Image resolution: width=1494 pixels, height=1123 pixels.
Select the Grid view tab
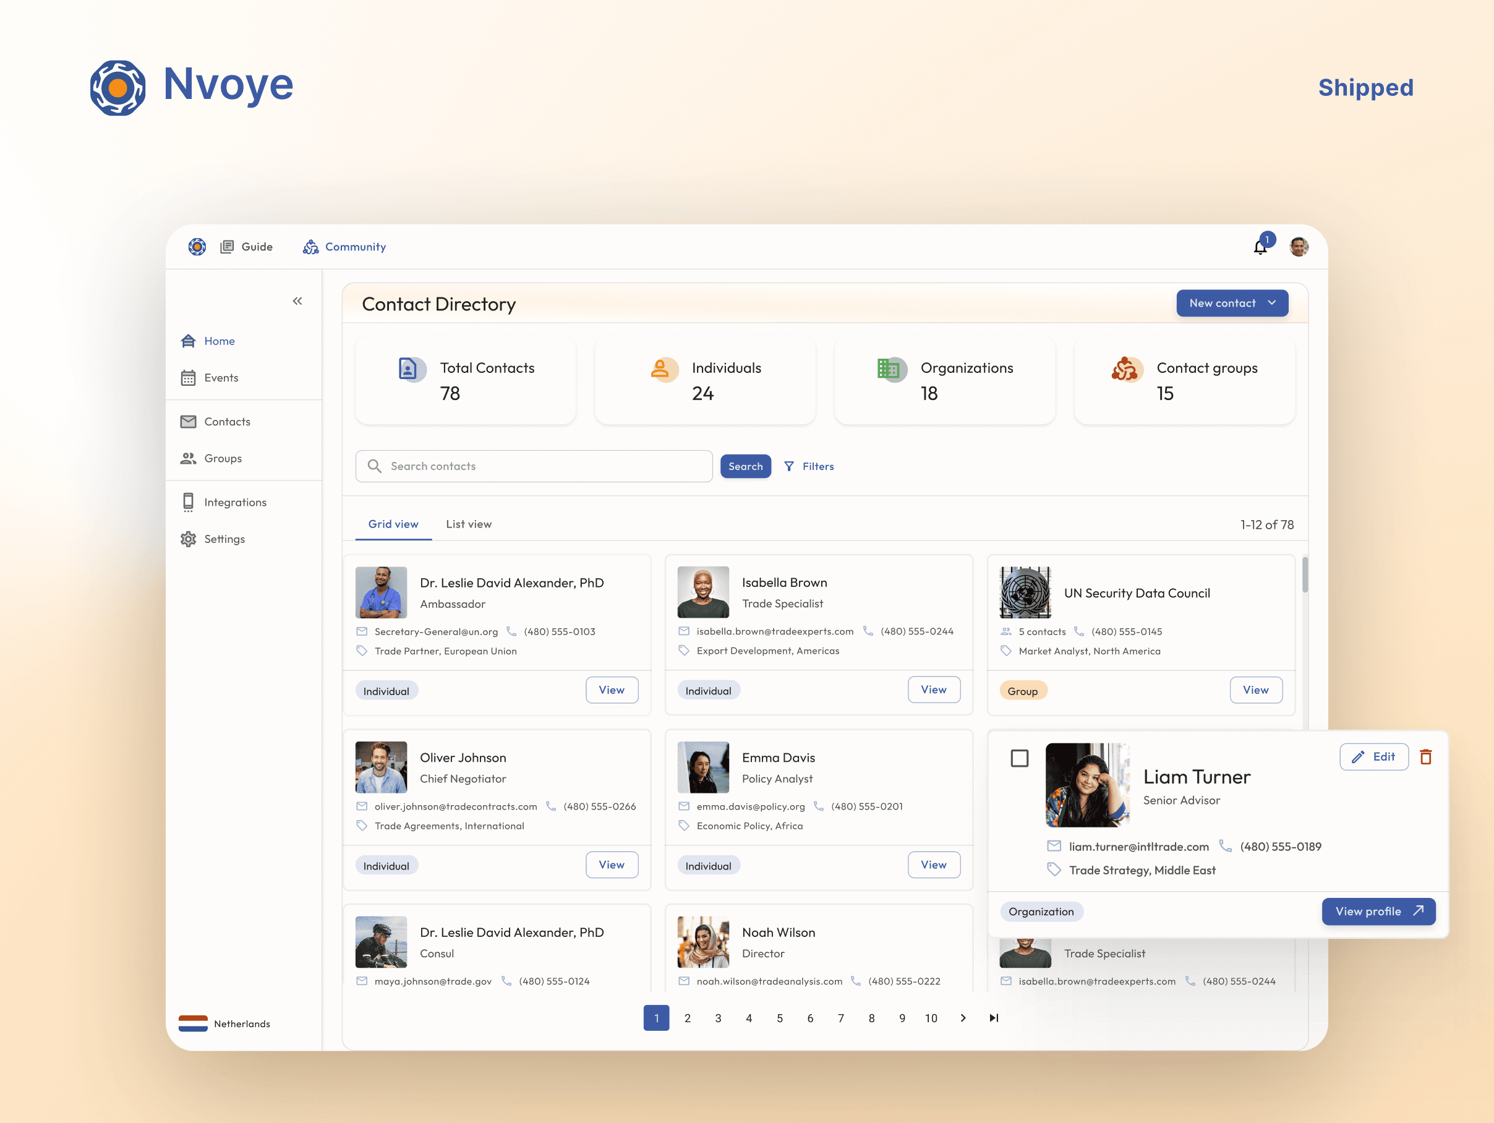click(x=393, y=524)
